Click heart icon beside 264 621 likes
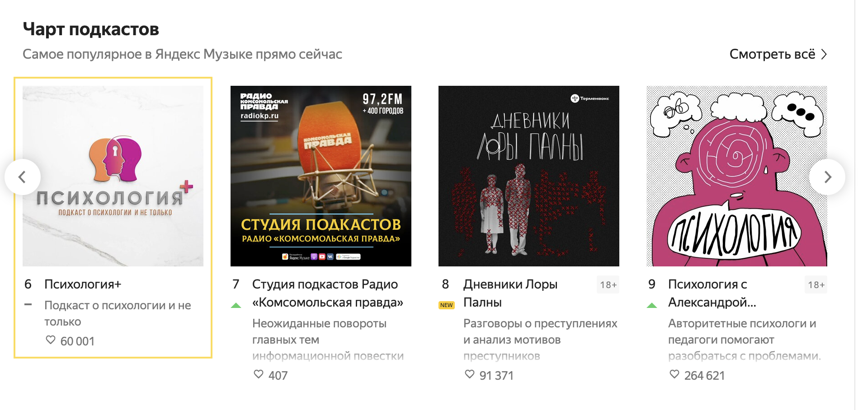858x410 pixels. 674,374
